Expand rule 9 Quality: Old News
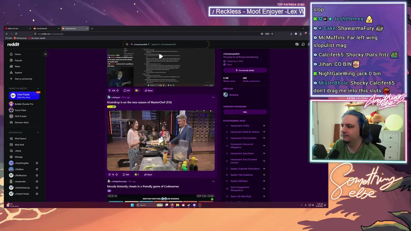The image size is (411, 231). point(264,181)
